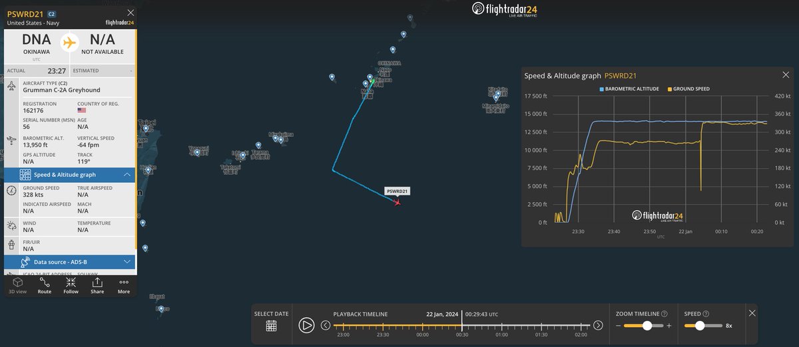Zoom out timeline with minus button
The width and height of the screenshot is (799, 347).
(618, 326)
